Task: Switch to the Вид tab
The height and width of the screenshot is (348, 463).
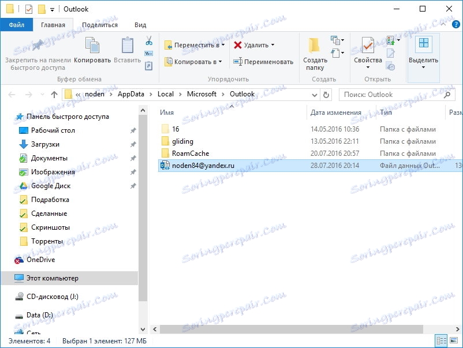Action: (x=140, y=25)
